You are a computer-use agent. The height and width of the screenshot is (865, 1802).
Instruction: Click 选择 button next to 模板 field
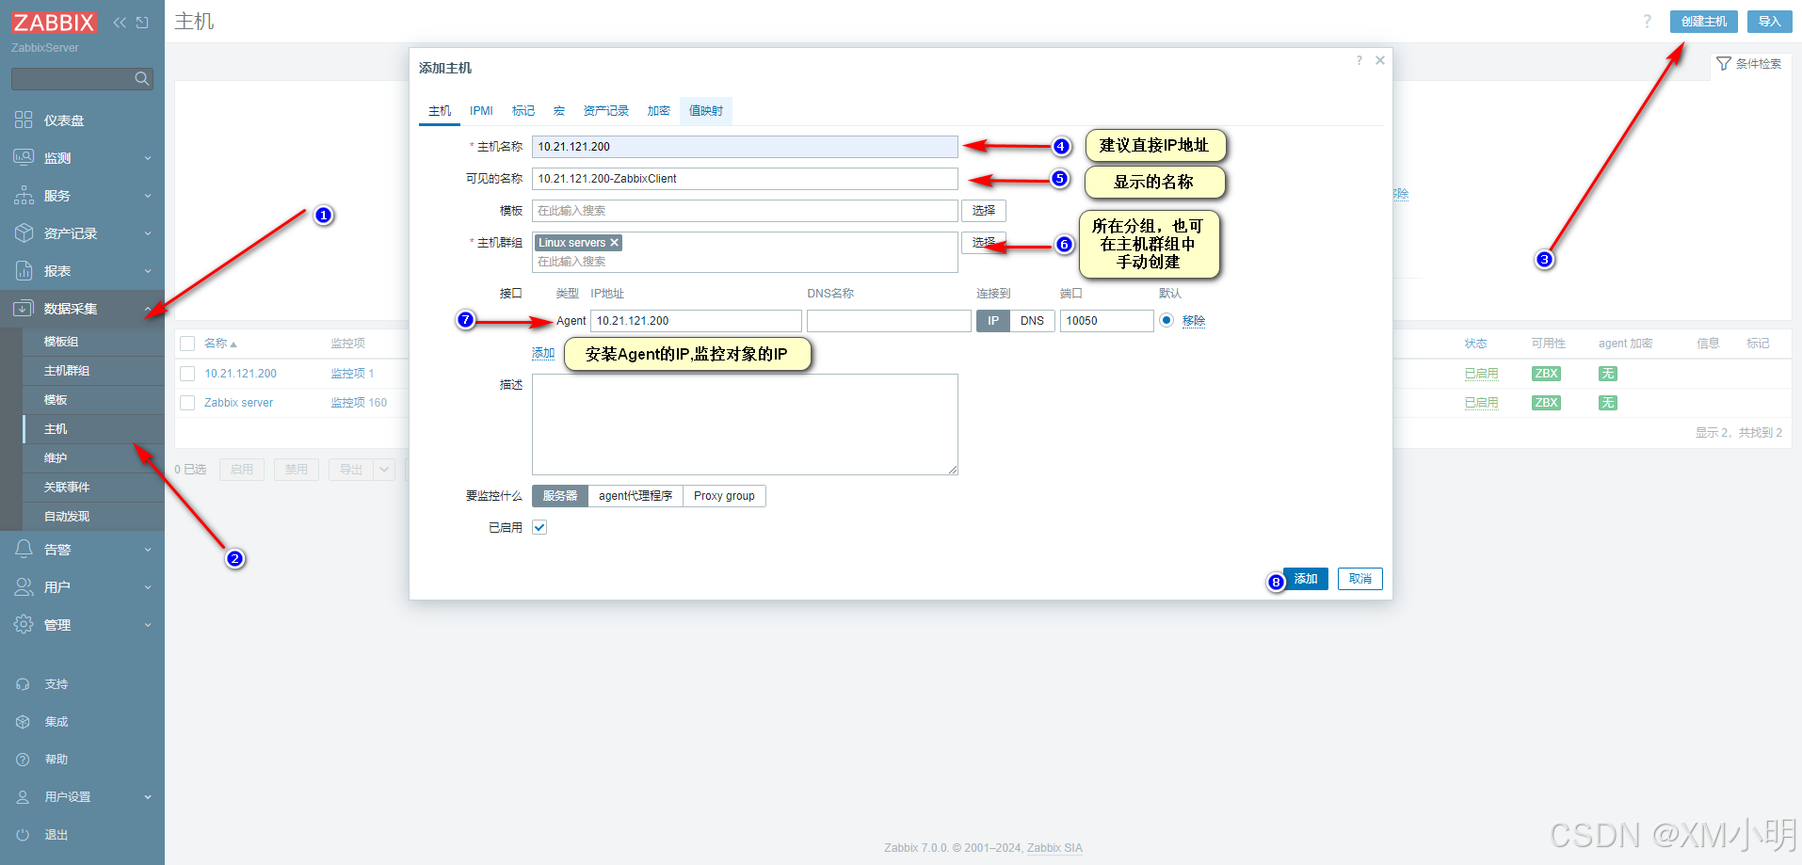(x=984, y=211)
